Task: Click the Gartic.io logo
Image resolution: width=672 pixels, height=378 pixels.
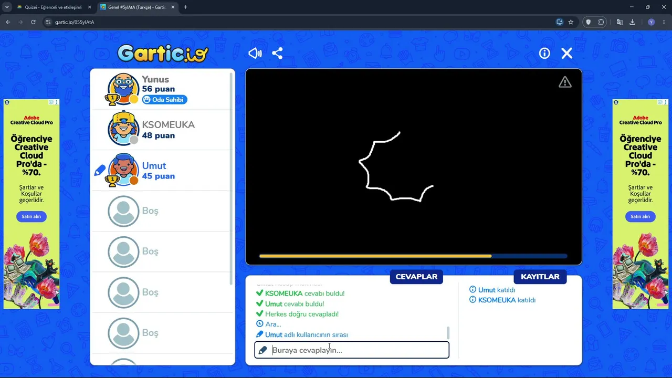Action: 163,53
